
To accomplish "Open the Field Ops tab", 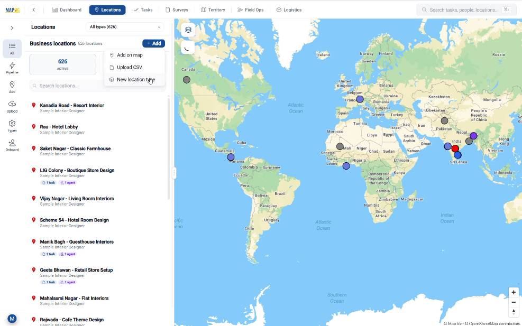I will click(250, 10).
